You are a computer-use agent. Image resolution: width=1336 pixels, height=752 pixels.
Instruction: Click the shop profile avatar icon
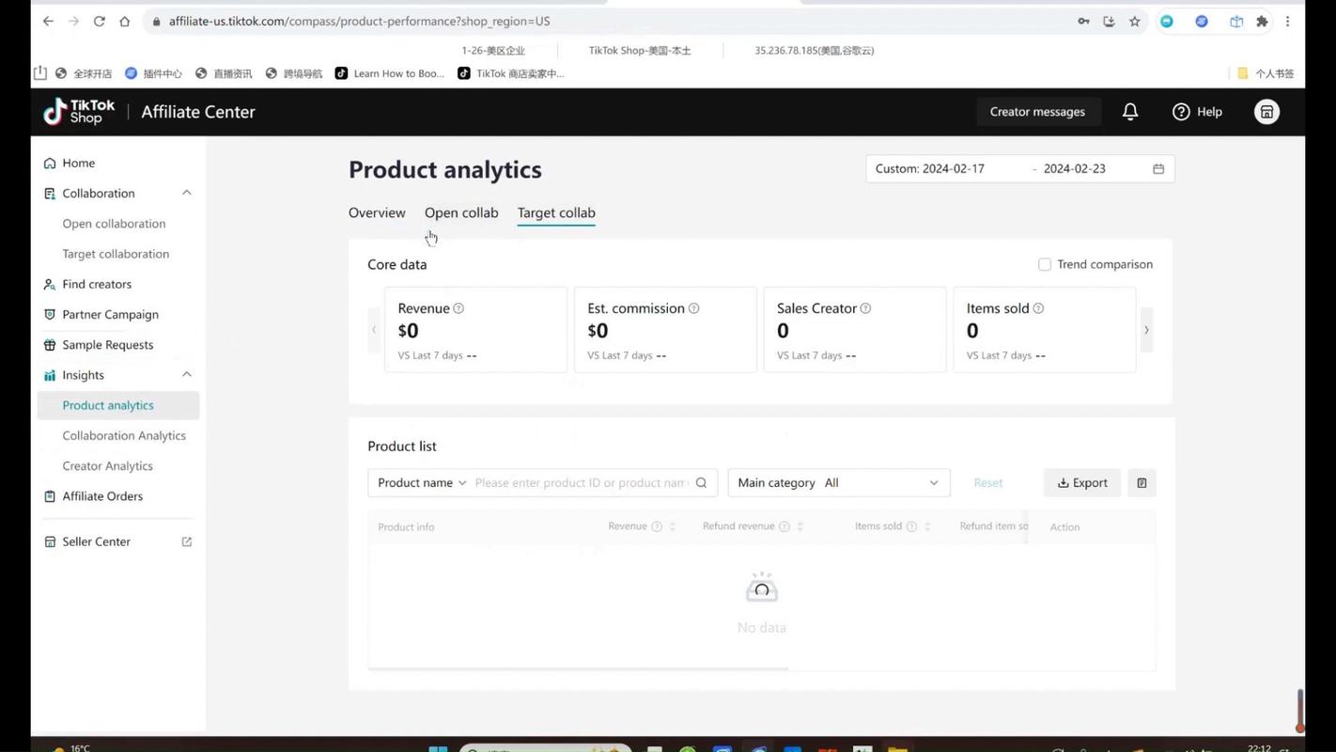[1266, 112]
